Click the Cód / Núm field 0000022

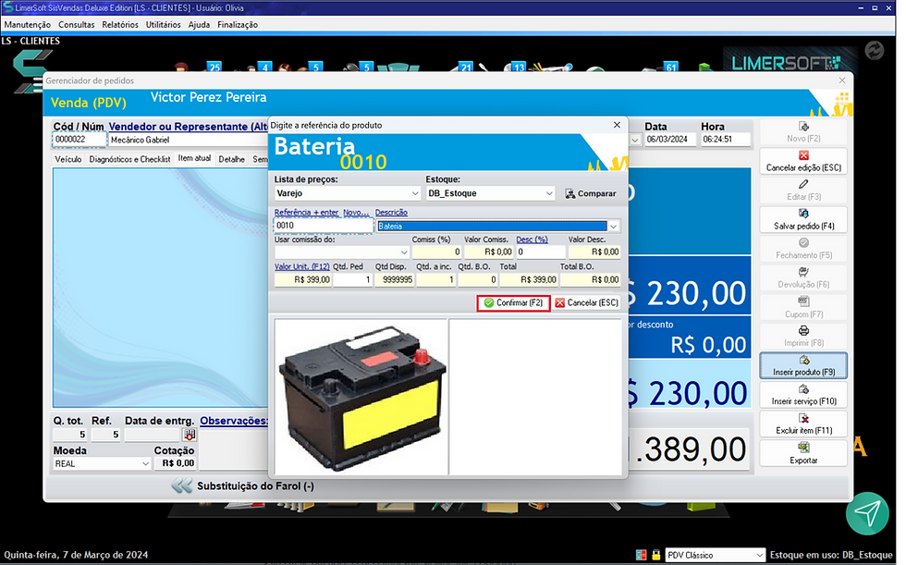[x=80, y=140]
